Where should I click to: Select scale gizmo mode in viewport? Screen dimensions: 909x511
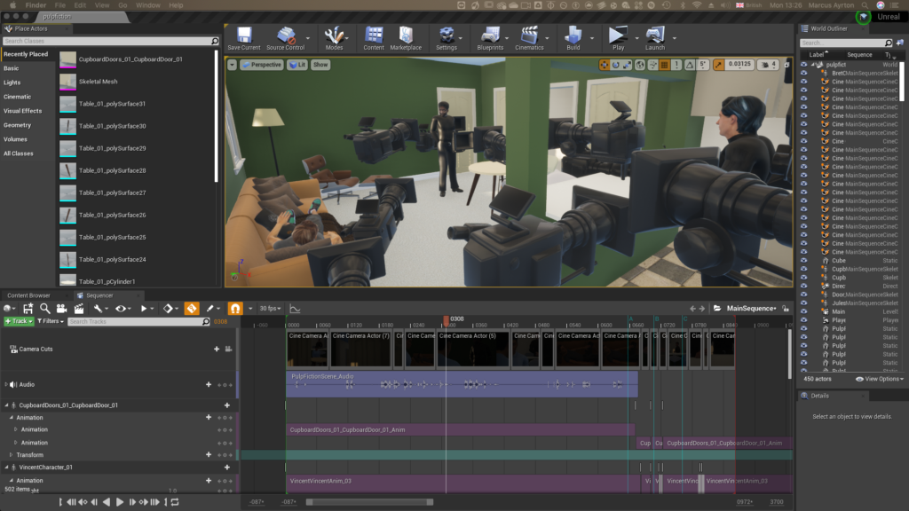pos(627,65)
